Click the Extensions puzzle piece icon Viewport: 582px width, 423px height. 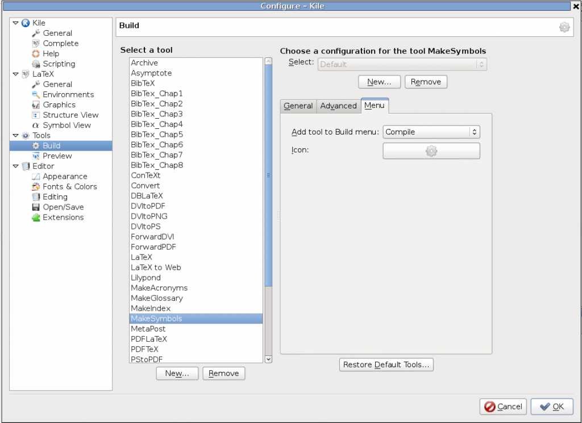pyautogui.click(x=36, y=217)
